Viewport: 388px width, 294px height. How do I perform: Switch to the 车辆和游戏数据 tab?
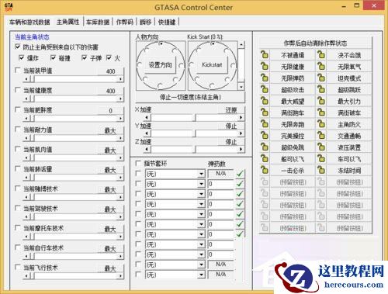tap(29, 22)
